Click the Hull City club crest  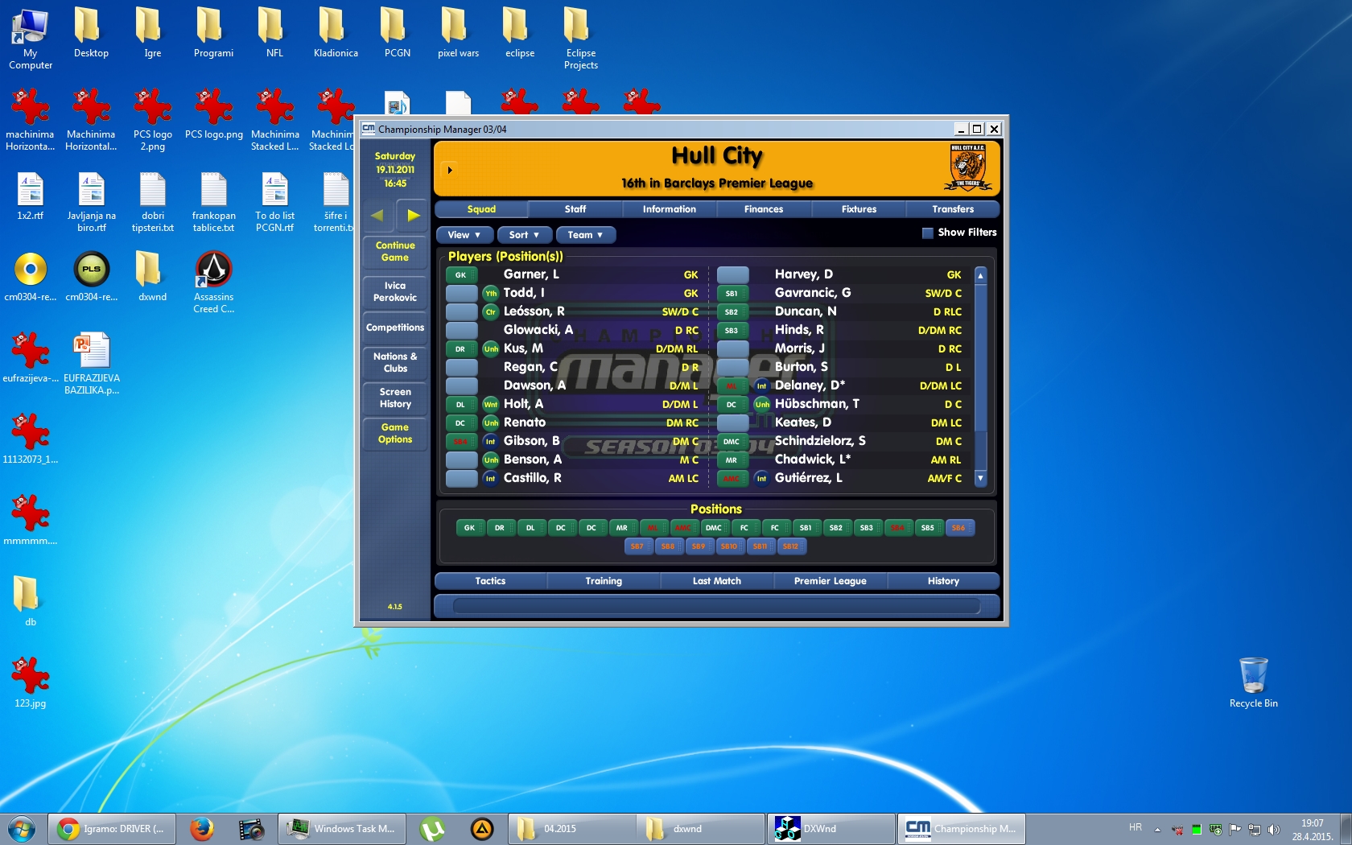click(968, 168)
